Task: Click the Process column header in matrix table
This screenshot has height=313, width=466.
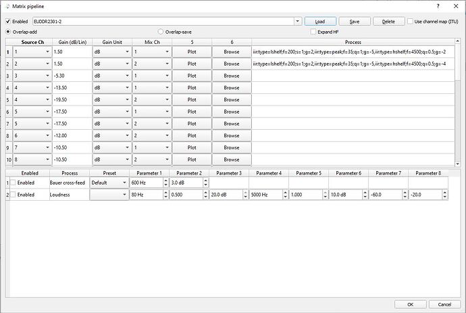Action: point(353,42)
